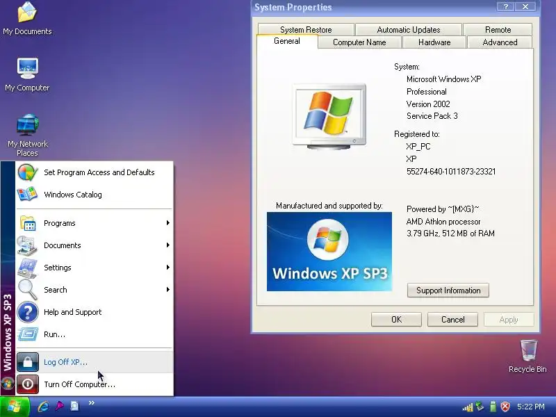The image size is (556, 417).
Task: Click Cancel in System Properties
Action: click(453, 320)
